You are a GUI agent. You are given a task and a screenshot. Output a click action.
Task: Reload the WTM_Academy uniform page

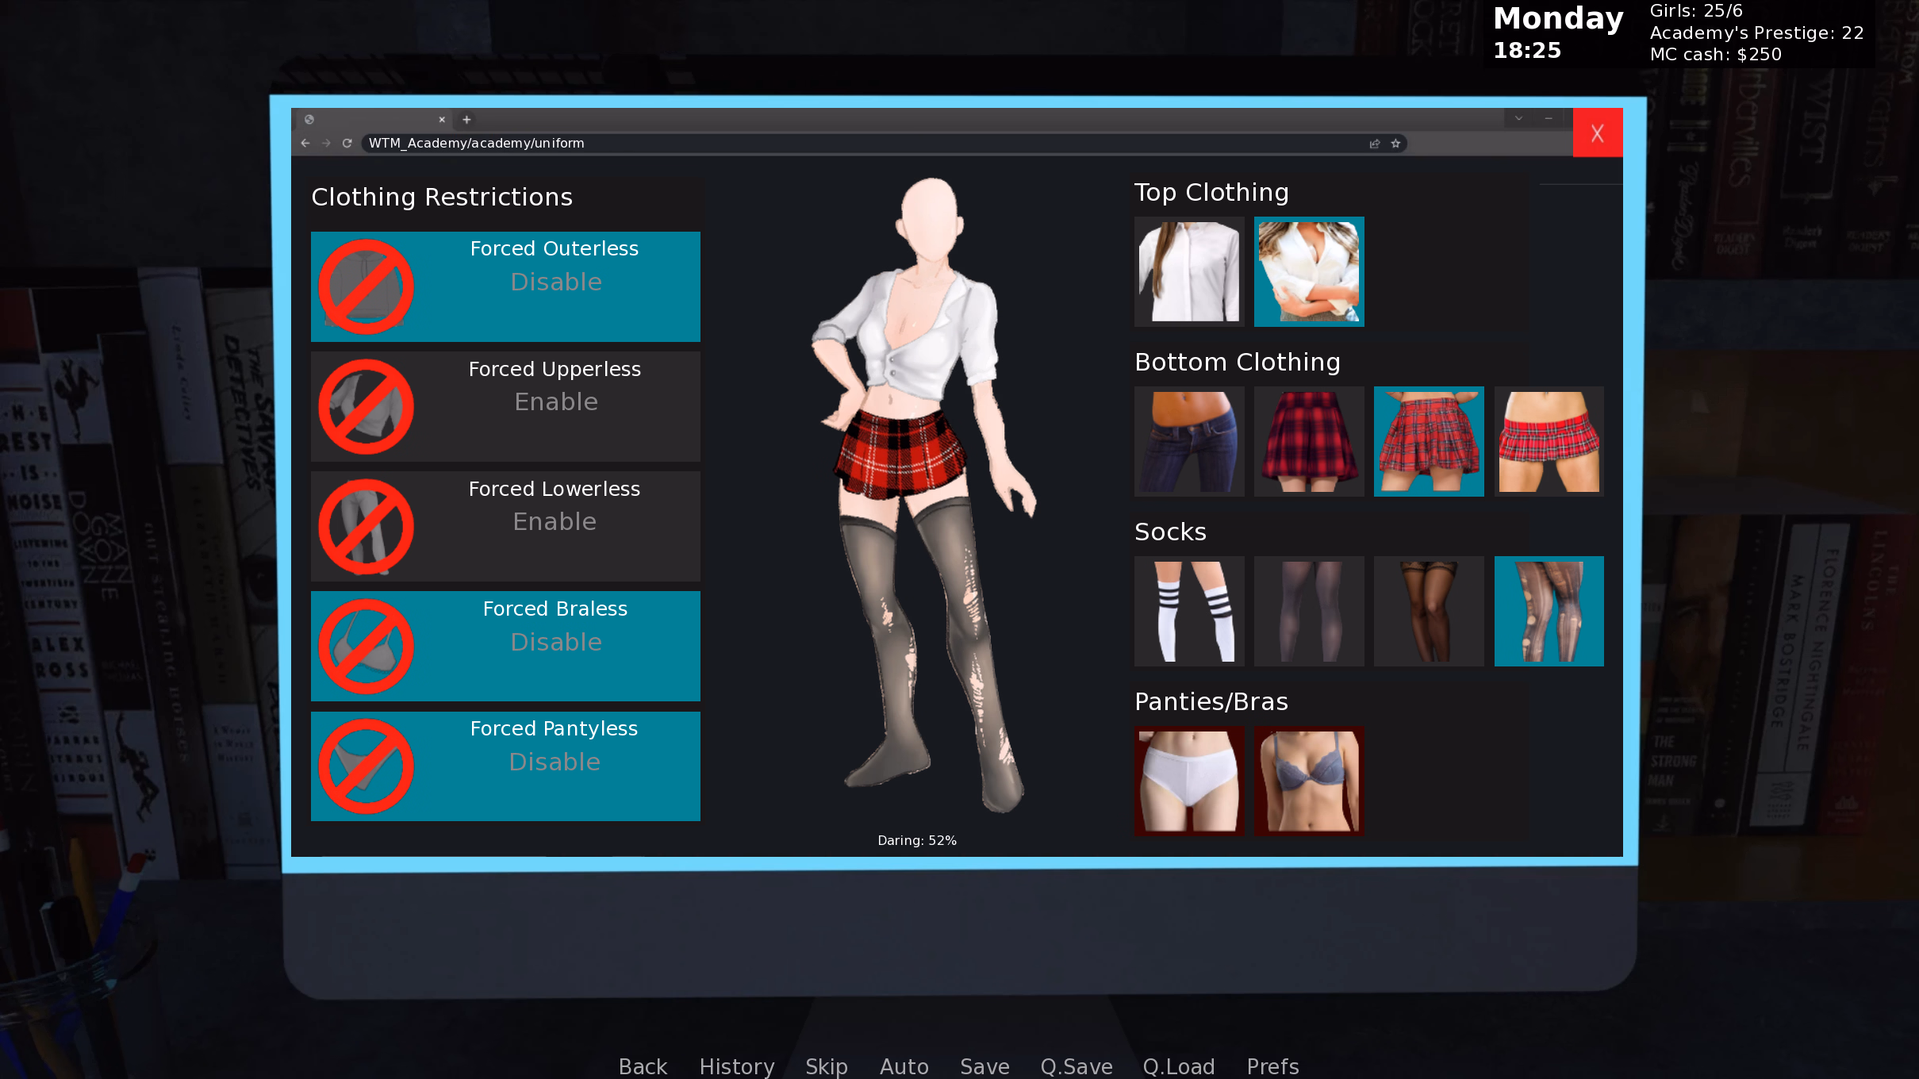pos(347,144)
